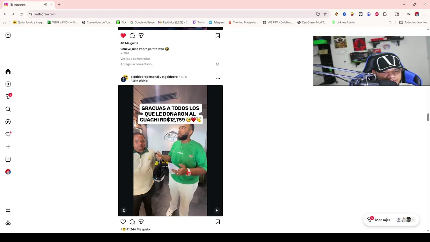Expand bookmarks bar overflow chevron
Image resolution: width=430 pixels, height=242 pixels.
point(390,23)
